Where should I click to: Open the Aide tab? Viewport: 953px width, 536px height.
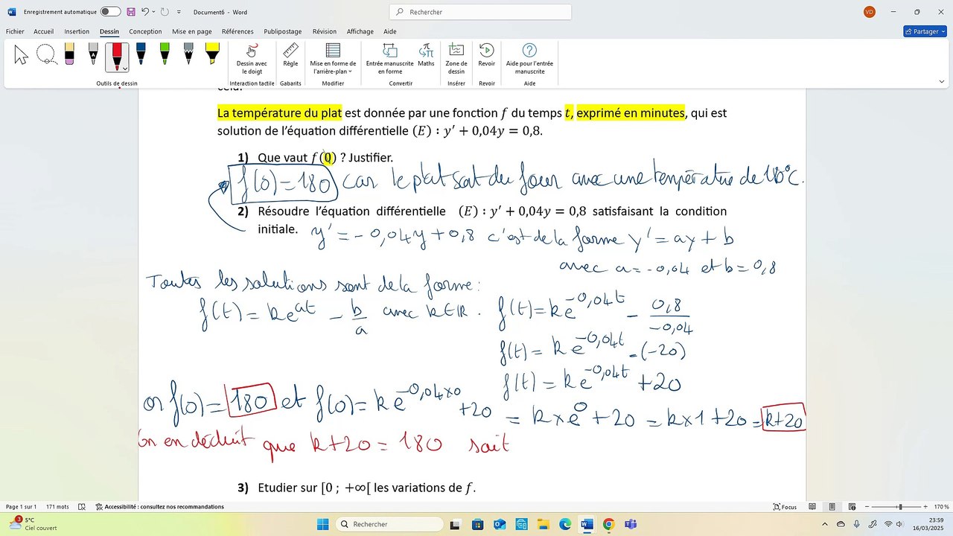(389, 31)
